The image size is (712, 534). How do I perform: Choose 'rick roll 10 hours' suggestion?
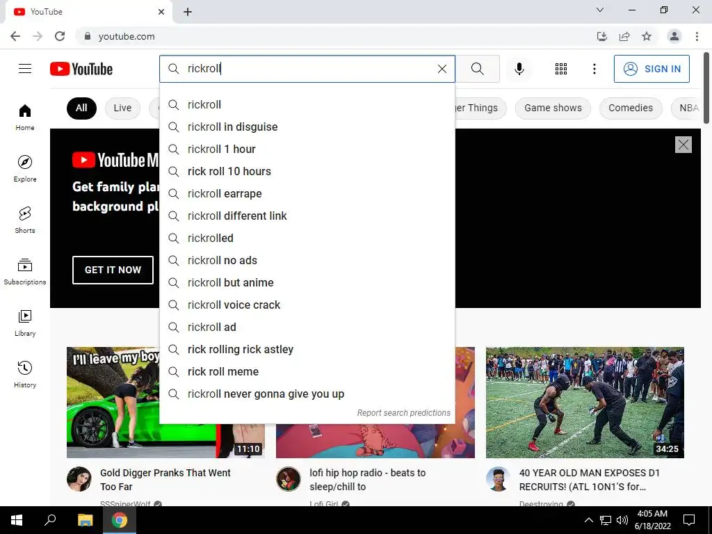(x=307, y=171)
